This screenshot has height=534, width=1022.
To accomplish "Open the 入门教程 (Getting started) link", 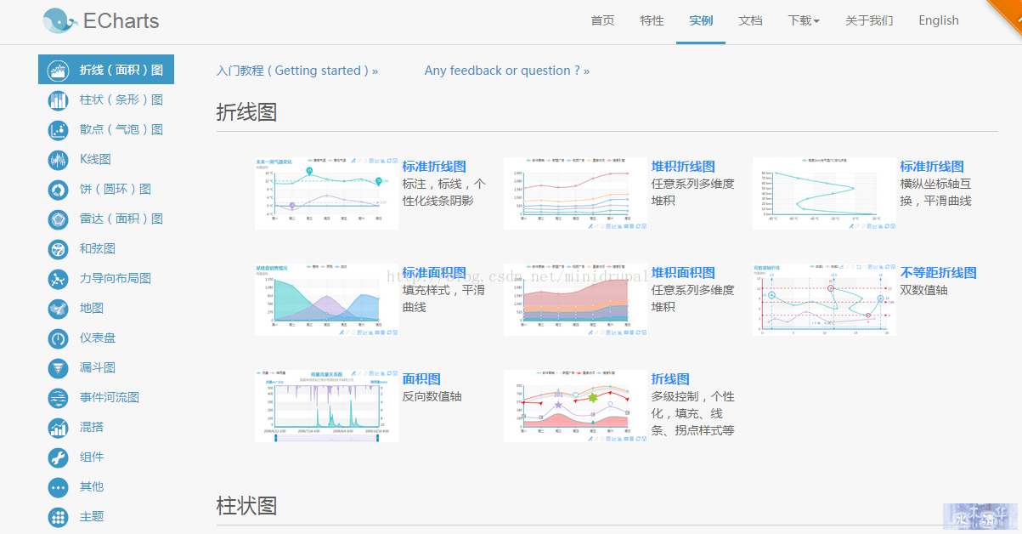I will coord(297,71).
